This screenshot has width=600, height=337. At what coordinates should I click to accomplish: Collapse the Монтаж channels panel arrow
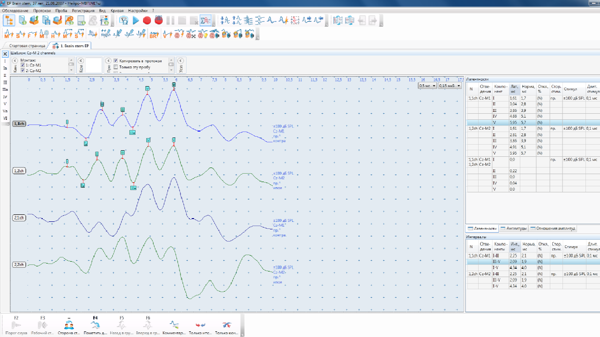coord(15,60)
